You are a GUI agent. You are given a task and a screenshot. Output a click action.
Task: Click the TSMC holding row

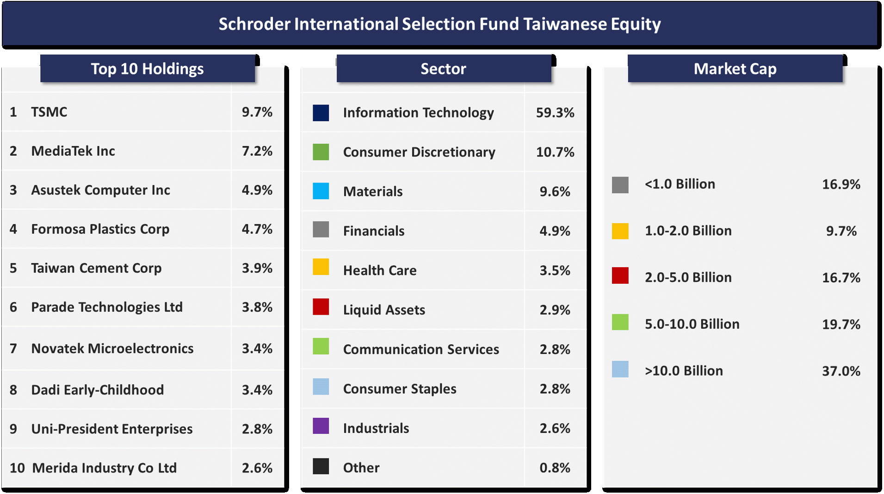pyautogui.click(x=49, y=112)
